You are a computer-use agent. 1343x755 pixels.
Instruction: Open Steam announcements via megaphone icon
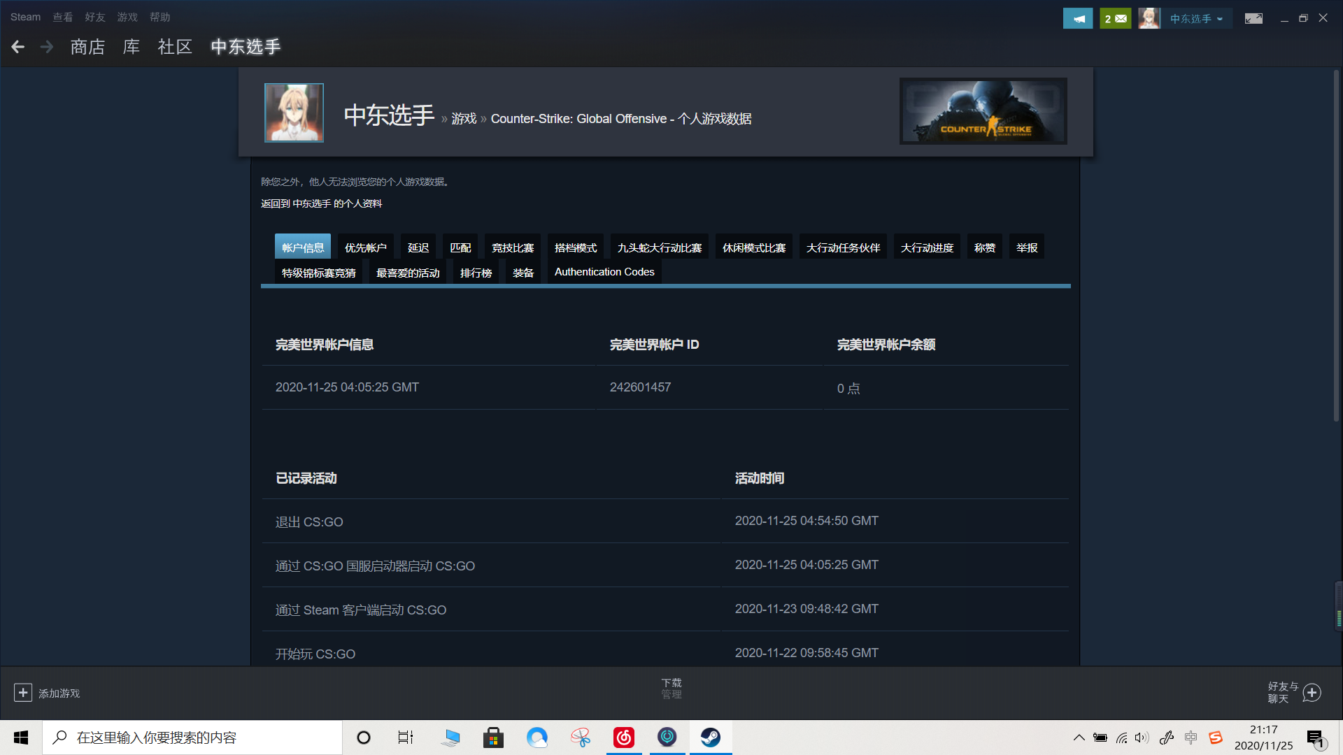1078,17
